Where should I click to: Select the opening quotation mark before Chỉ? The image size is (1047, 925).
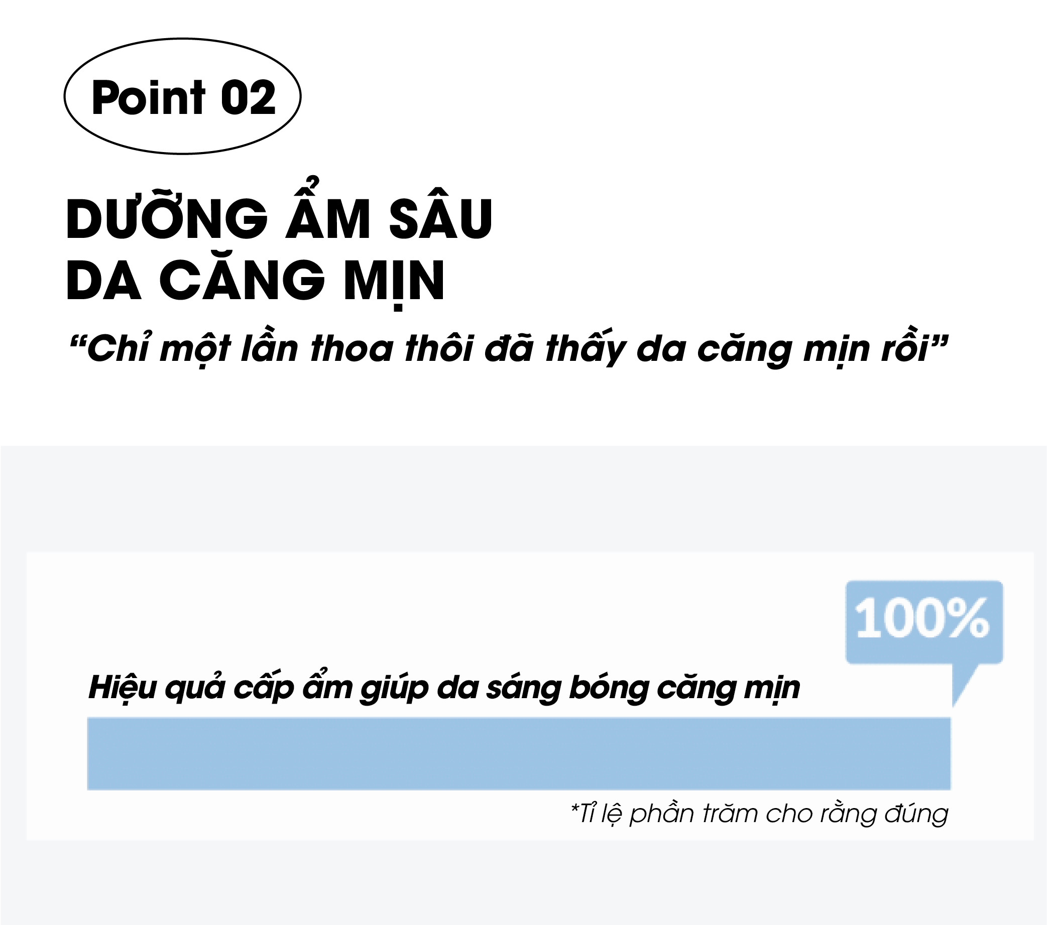(77, 342)
